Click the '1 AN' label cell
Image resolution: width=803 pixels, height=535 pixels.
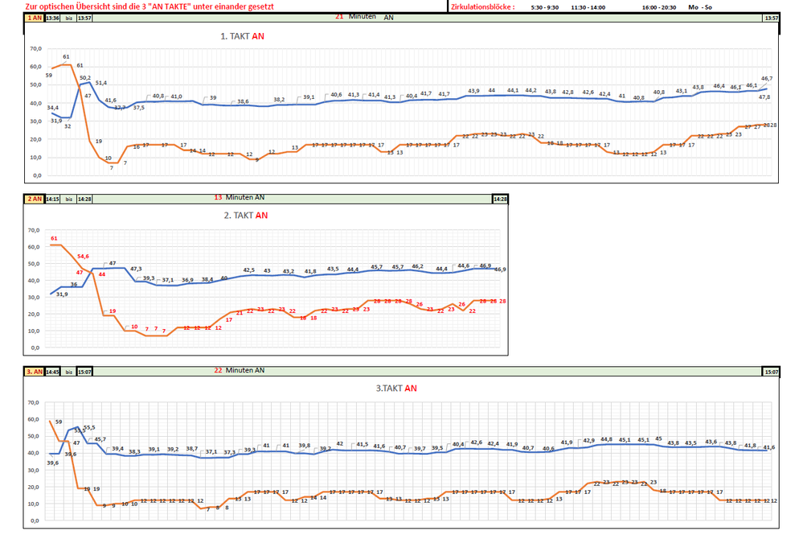[35, 18]
